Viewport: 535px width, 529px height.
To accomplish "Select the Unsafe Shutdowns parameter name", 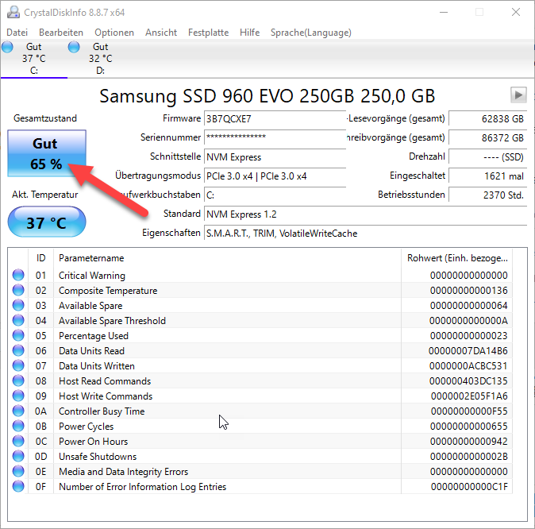I will (98, 456).
